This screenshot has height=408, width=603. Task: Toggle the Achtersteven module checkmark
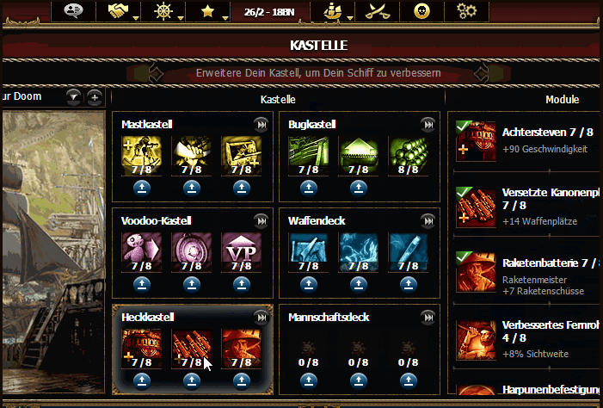[464, 127]
